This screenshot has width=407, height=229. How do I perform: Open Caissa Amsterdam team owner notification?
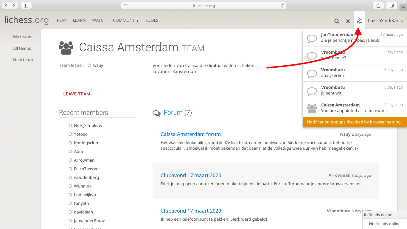pyautogui.click(x=355, y=108)
